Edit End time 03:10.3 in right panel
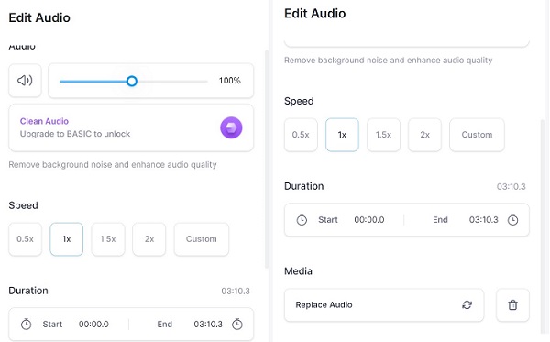 (484, 220)
